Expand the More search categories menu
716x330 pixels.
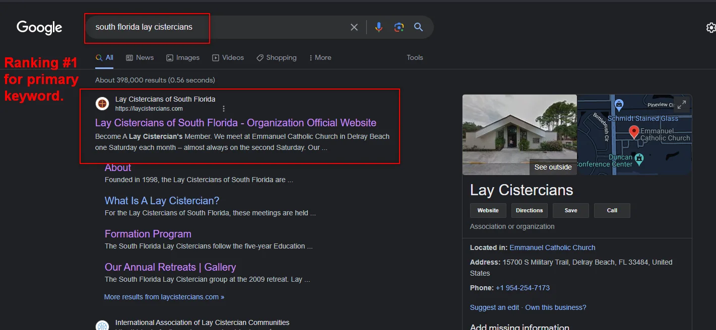tap(320, 58)
